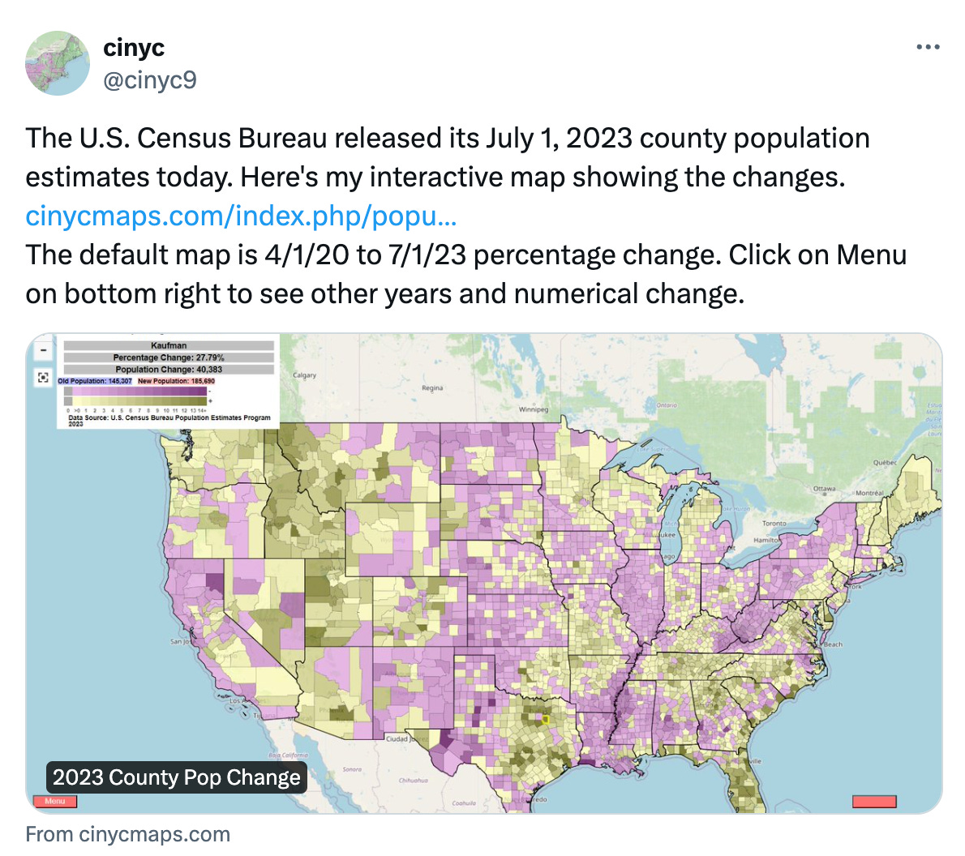Open the red Menu toggle on the map
The image size is (965, 856).
[x=55, y=801]
